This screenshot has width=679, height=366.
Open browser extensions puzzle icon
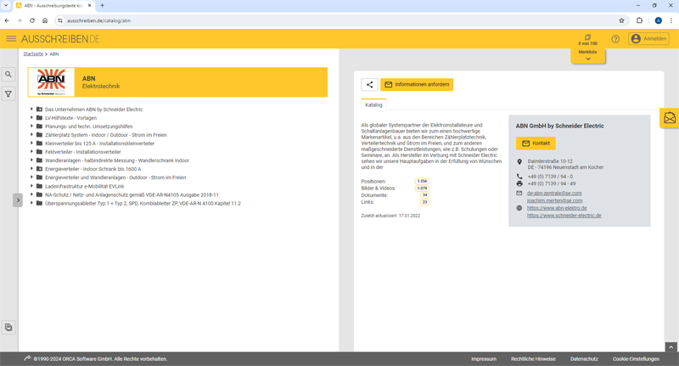639,20
